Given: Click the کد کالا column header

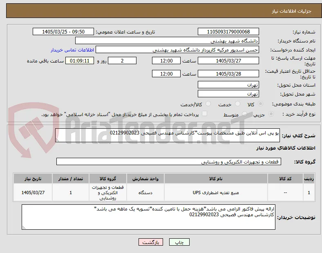Looking at the screenshot, I should [x=285, y=179].
